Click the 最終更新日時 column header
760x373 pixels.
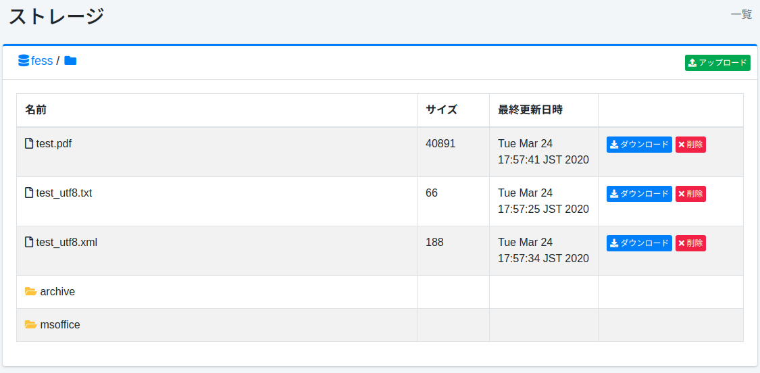(530, 110)
